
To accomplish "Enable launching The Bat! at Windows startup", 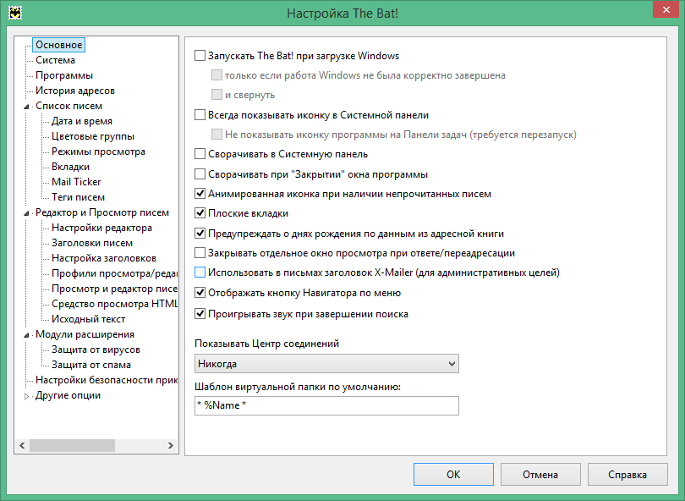I will [x=200, y=57].
